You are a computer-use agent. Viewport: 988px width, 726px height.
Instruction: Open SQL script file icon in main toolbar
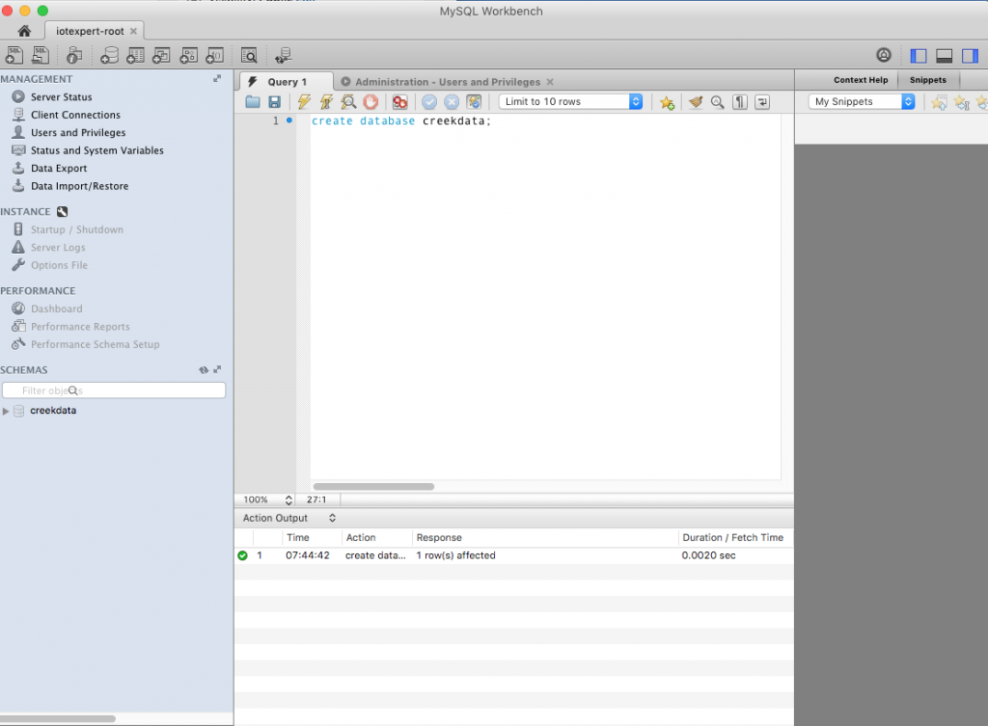[41, 55]
